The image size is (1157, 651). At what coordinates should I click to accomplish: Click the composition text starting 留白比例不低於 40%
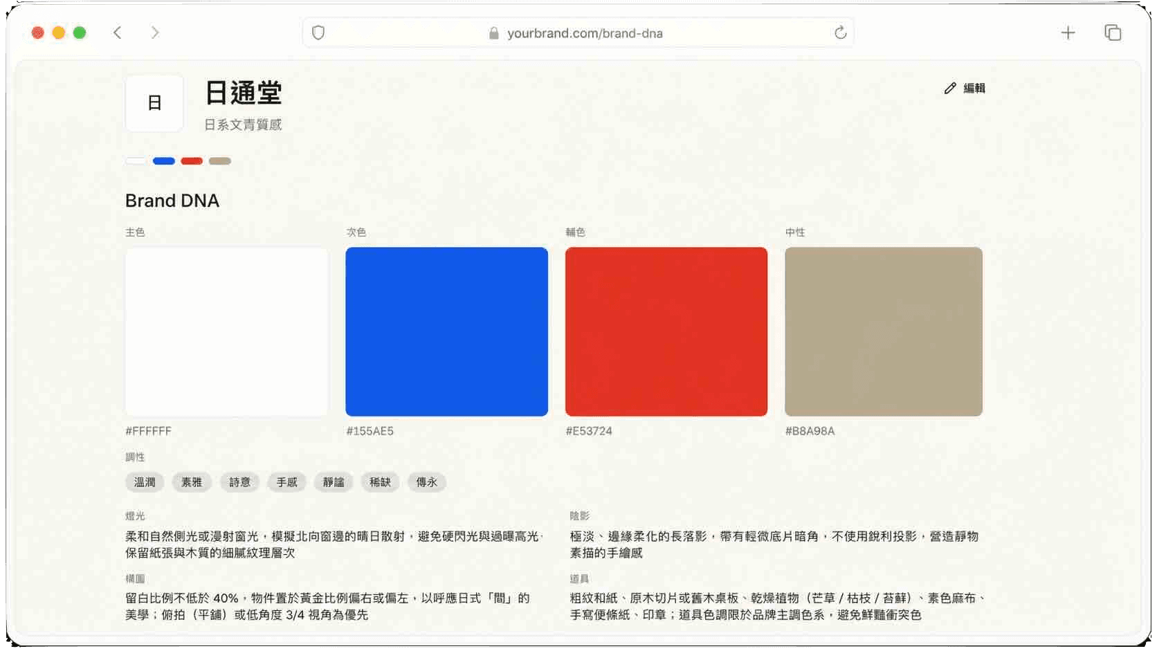(327, 606)
